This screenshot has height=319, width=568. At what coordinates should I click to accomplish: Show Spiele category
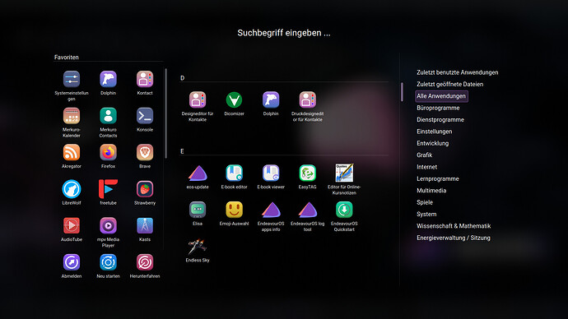pyautogui.click(x=425, y=202)
